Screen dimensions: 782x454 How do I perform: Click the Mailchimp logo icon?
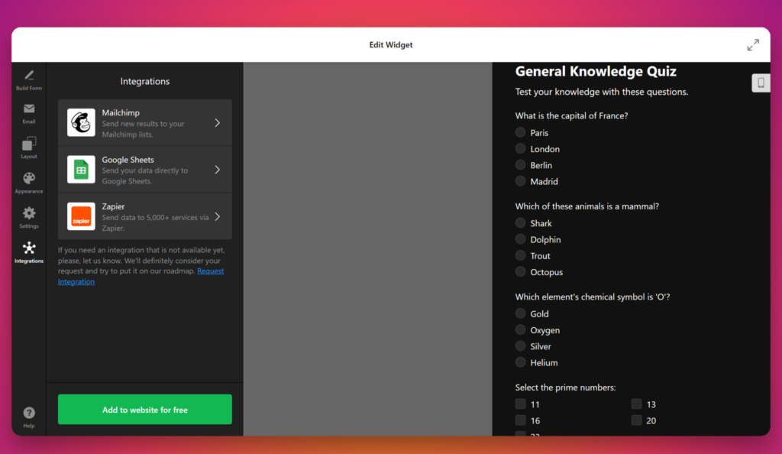pyautogui.click(x=82, y=122)
